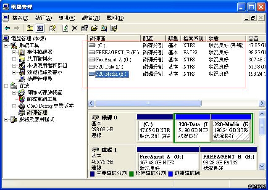
Task: Open the 執行(A) menu
Action: tap(43, 18)
